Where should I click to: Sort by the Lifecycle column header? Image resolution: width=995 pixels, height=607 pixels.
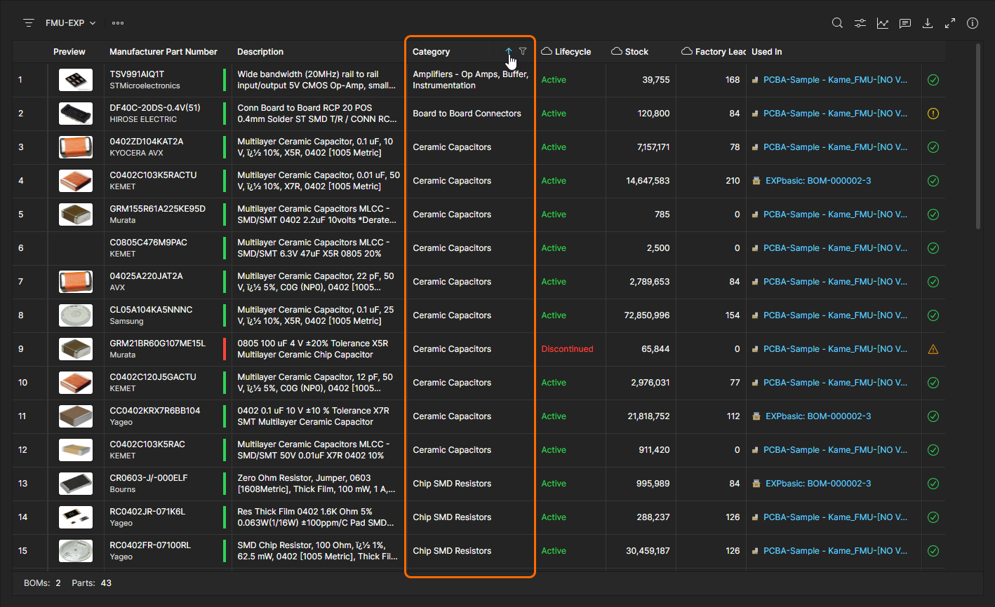click(573, 52)
